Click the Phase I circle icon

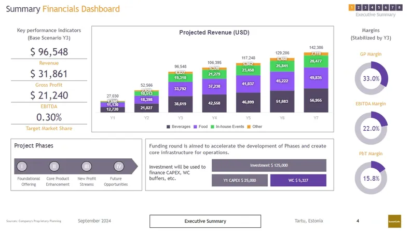coord(22,166)
